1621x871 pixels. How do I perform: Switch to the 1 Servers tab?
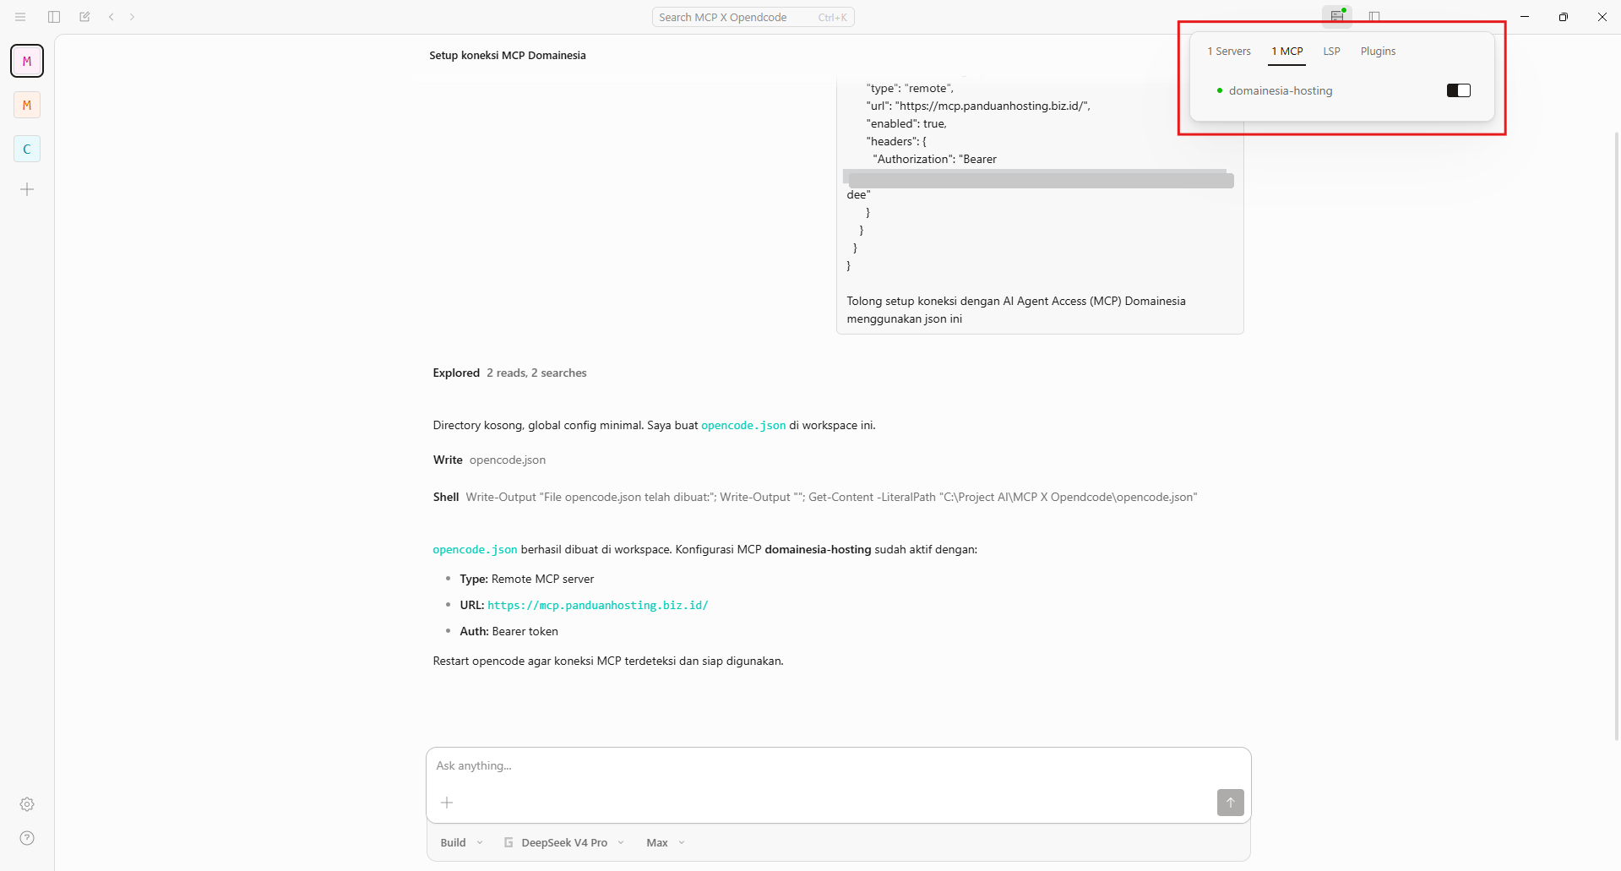click(1229, 52)
